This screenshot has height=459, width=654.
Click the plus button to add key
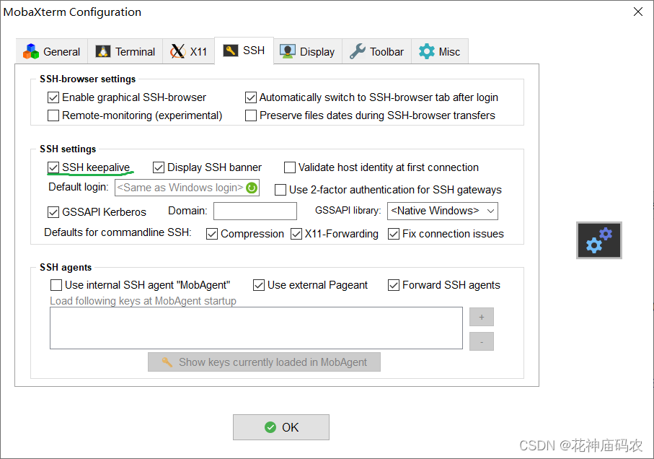point(482,317)
